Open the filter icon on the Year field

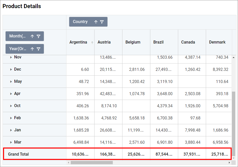[x=38, y=49]
